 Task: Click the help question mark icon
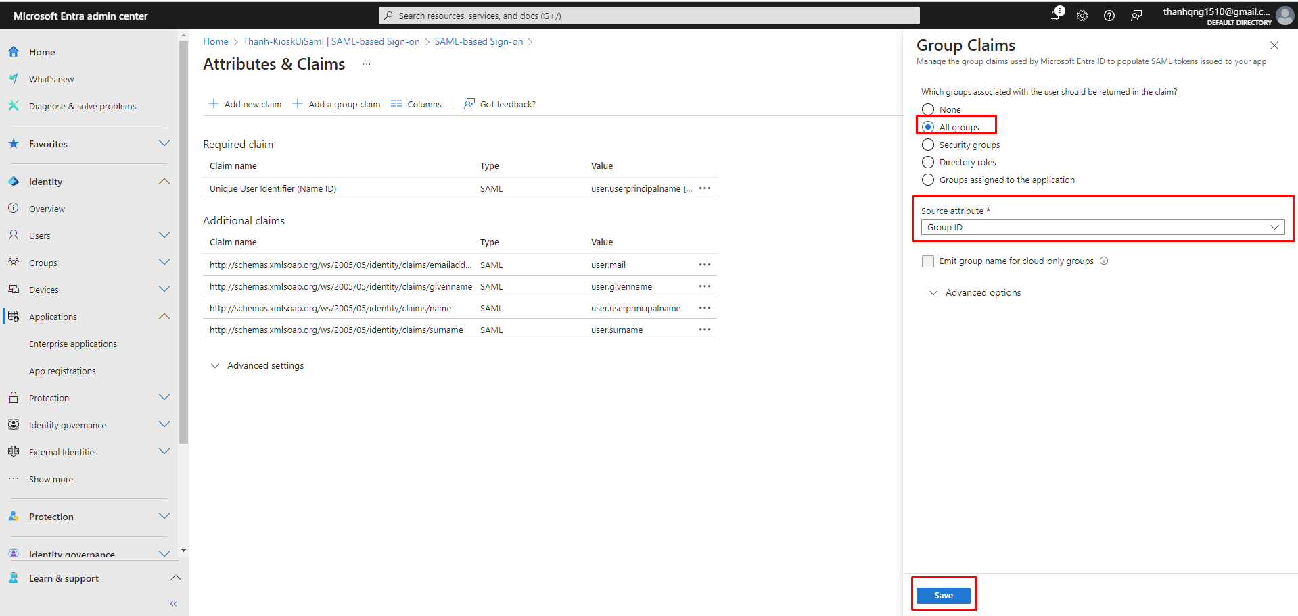coord(1109,16)
